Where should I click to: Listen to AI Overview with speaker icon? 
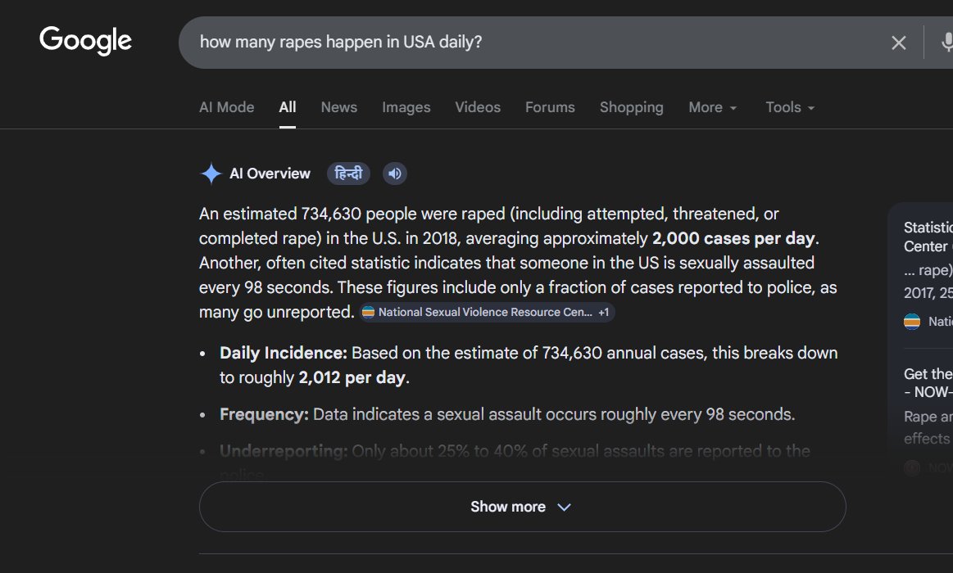pos(394,174)
